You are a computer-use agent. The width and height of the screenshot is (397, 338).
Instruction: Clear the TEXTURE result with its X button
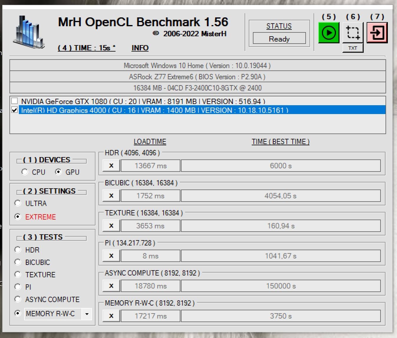[111, 226]
